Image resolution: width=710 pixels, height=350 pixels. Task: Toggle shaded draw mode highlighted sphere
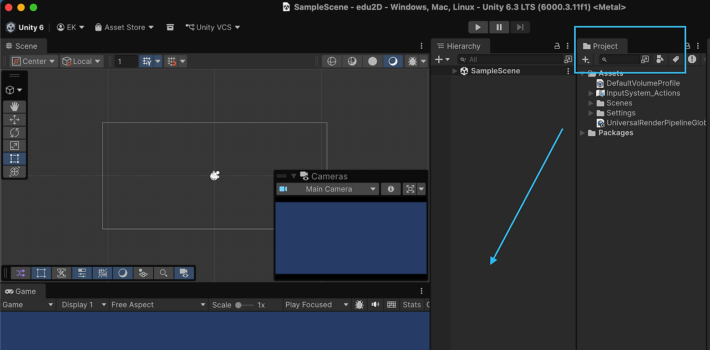point(393,62)
